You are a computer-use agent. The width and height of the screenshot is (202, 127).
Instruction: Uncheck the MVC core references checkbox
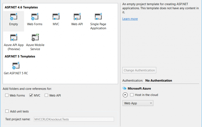click(x=31, y=95)
